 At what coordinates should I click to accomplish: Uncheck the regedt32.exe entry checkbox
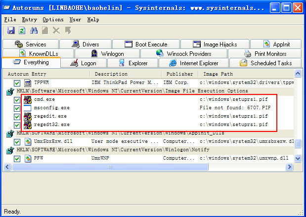17,125
